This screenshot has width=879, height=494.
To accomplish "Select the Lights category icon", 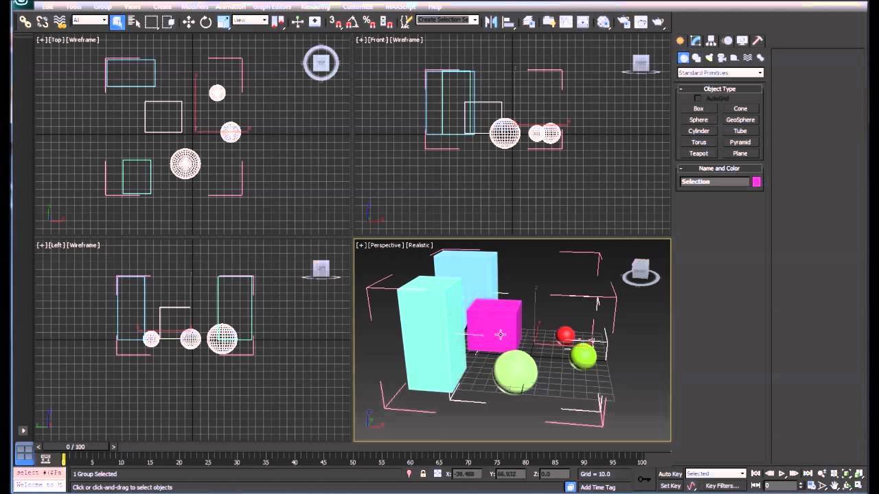I will 709,58.
